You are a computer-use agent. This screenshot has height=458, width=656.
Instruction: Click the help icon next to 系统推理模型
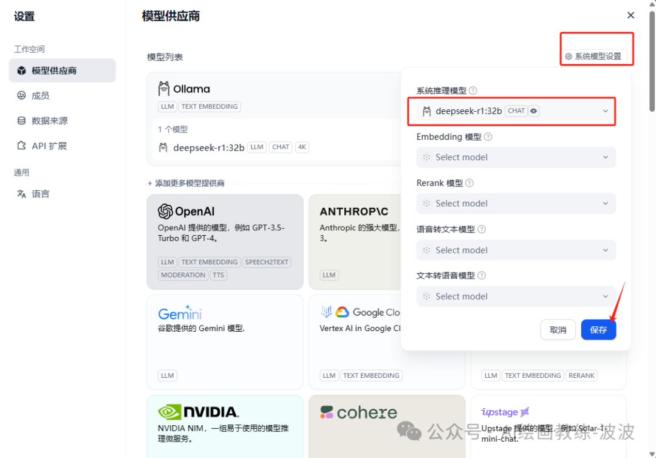pyautogui.click(x=473, y=91)
